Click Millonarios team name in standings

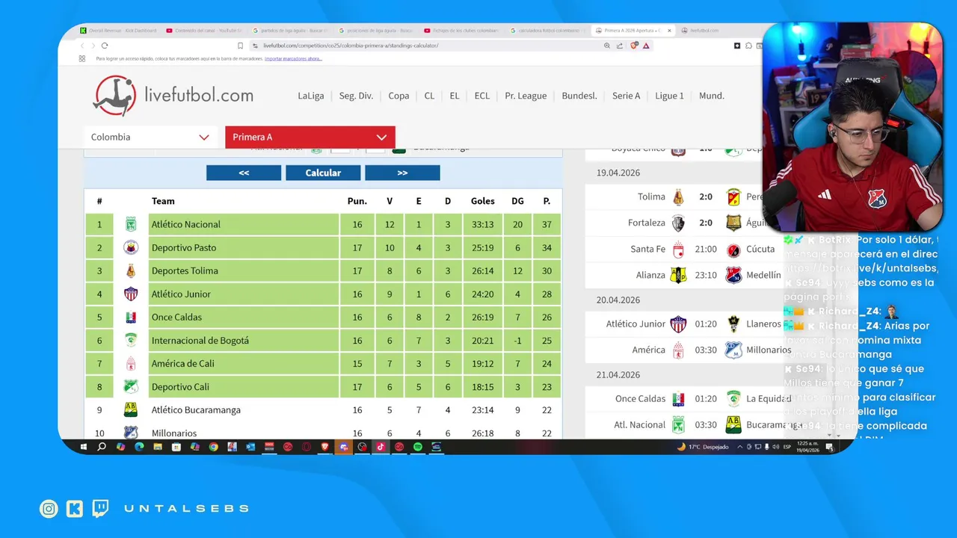(x=174, y=433)
